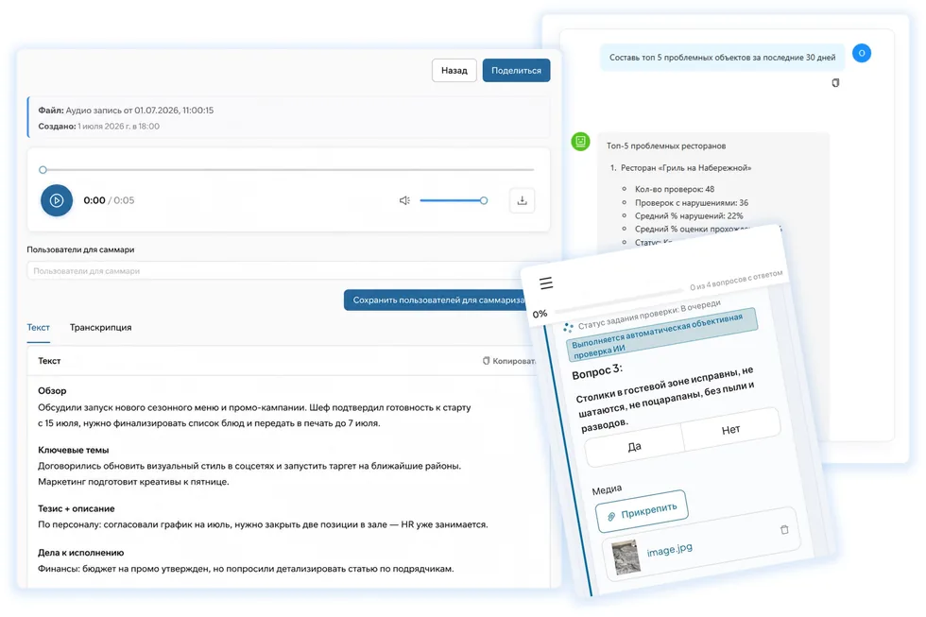Adjust the volume slider handle
The height and width of the screenshot is (617, 926).
click(x=484, y=200)
